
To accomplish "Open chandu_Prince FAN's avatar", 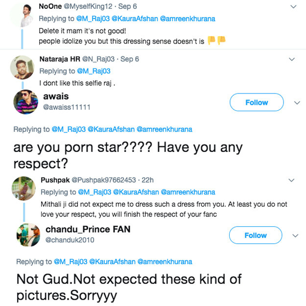I will [28, 235].
